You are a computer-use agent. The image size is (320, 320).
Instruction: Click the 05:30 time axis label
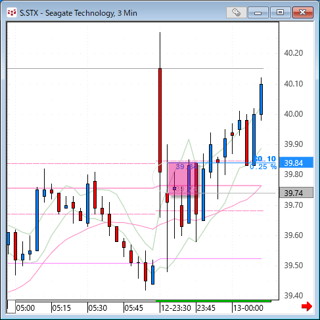pyautogui.click(x=98, y=308)
